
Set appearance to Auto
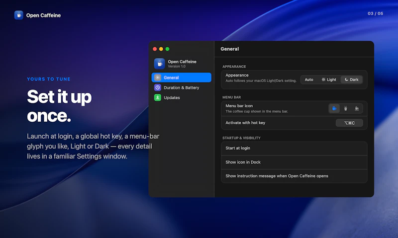[x=309, y=79]
